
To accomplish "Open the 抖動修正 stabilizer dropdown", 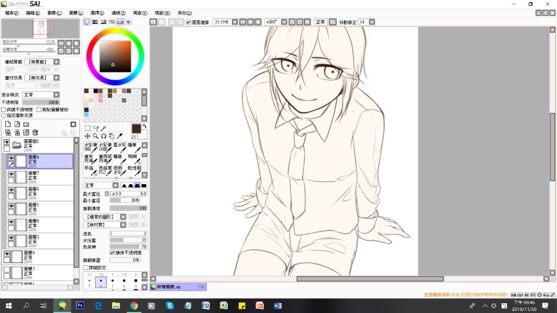I will [x=372, y=22].
